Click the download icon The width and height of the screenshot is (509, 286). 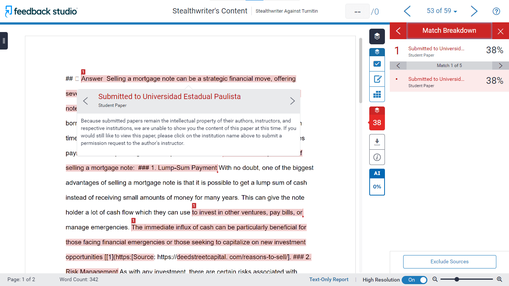(x=377, y=142)
